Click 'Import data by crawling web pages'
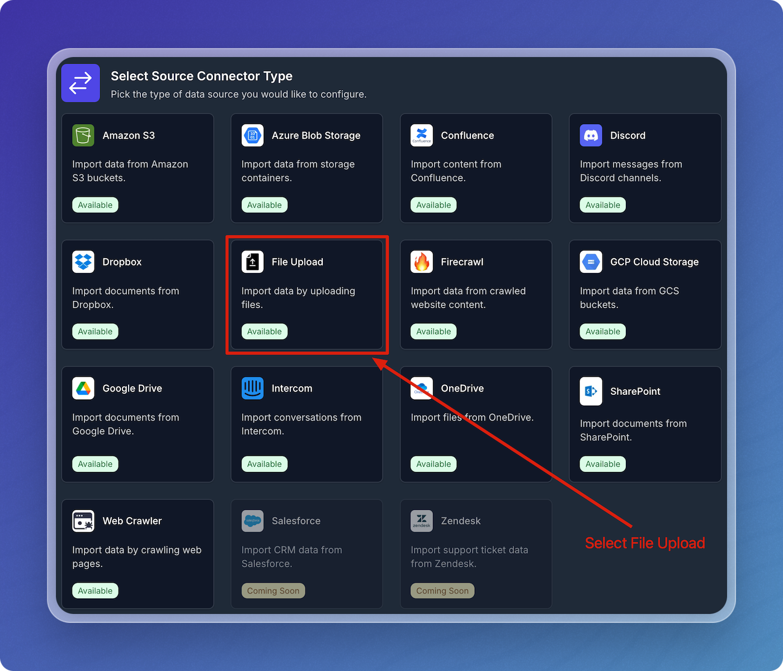This screenshot has width=783, height=671. [137, 557]
